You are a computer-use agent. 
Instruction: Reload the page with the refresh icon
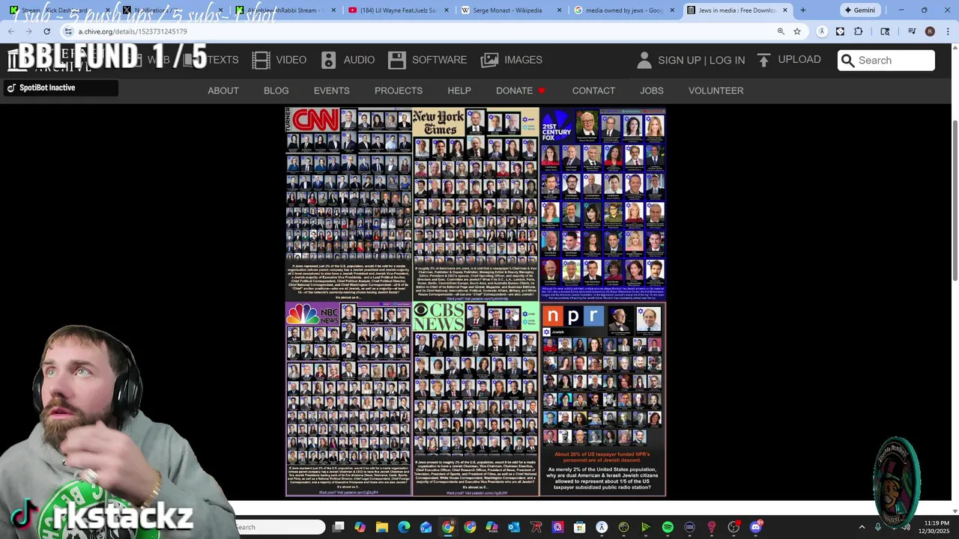coord(46,31)
